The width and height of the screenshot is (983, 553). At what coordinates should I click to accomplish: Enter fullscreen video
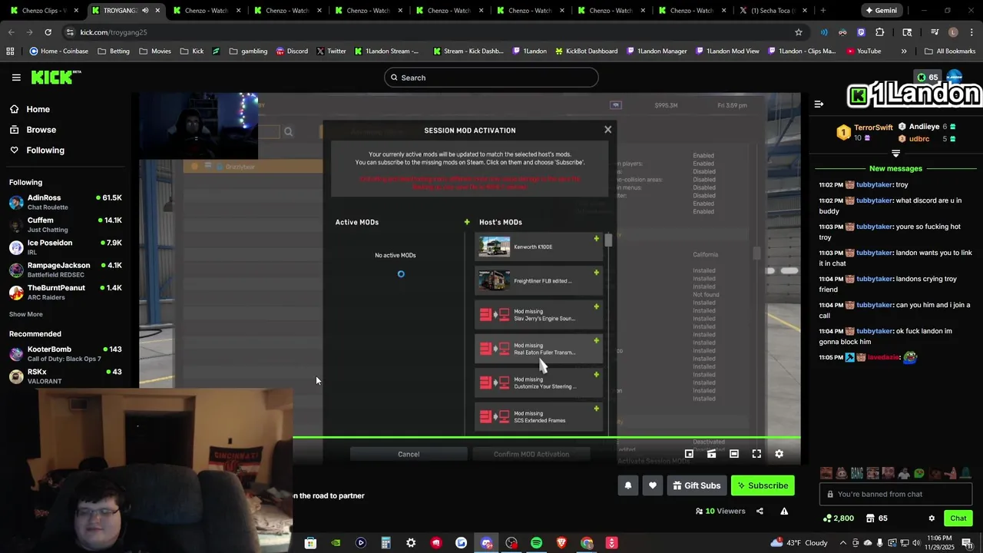pyautogui.click(x=756, y=454)
